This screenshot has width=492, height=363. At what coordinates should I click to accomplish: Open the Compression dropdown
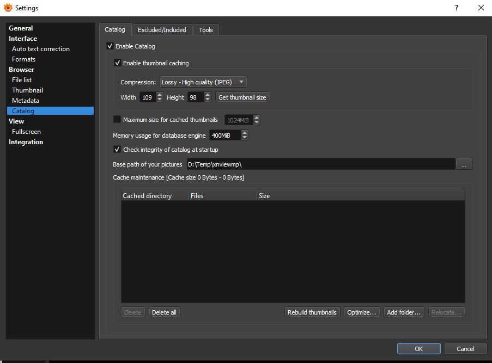(x=203, y=82)
